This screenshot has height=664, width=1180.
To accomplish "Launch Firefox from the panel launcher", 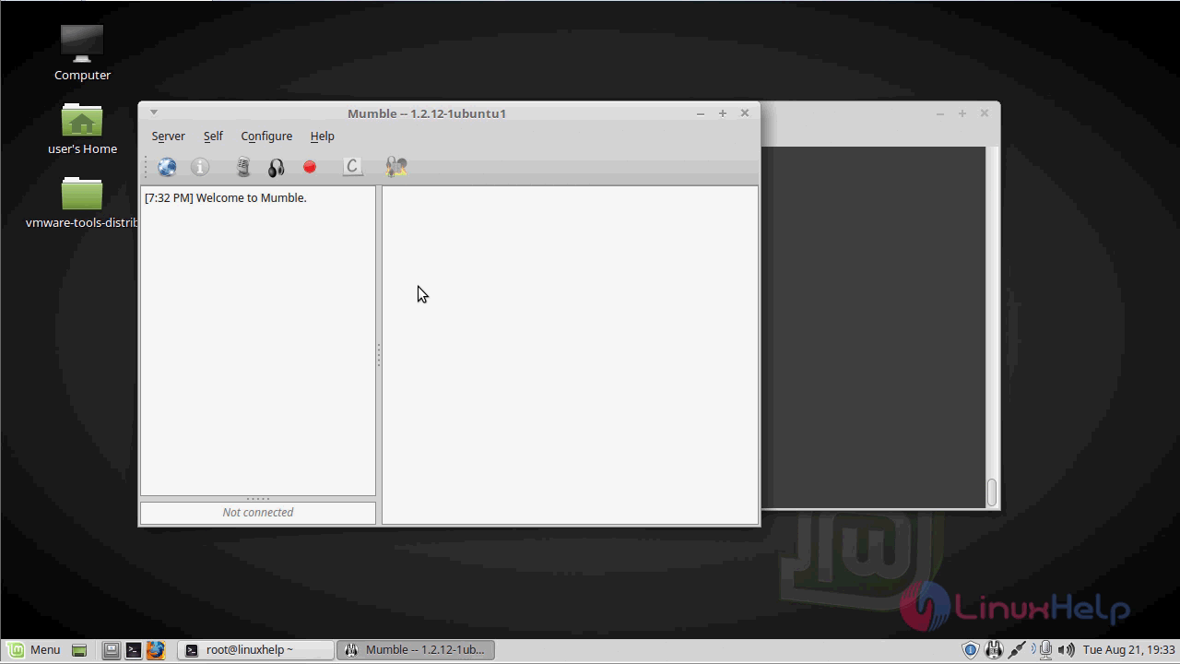I will click(x=155, y=650).
